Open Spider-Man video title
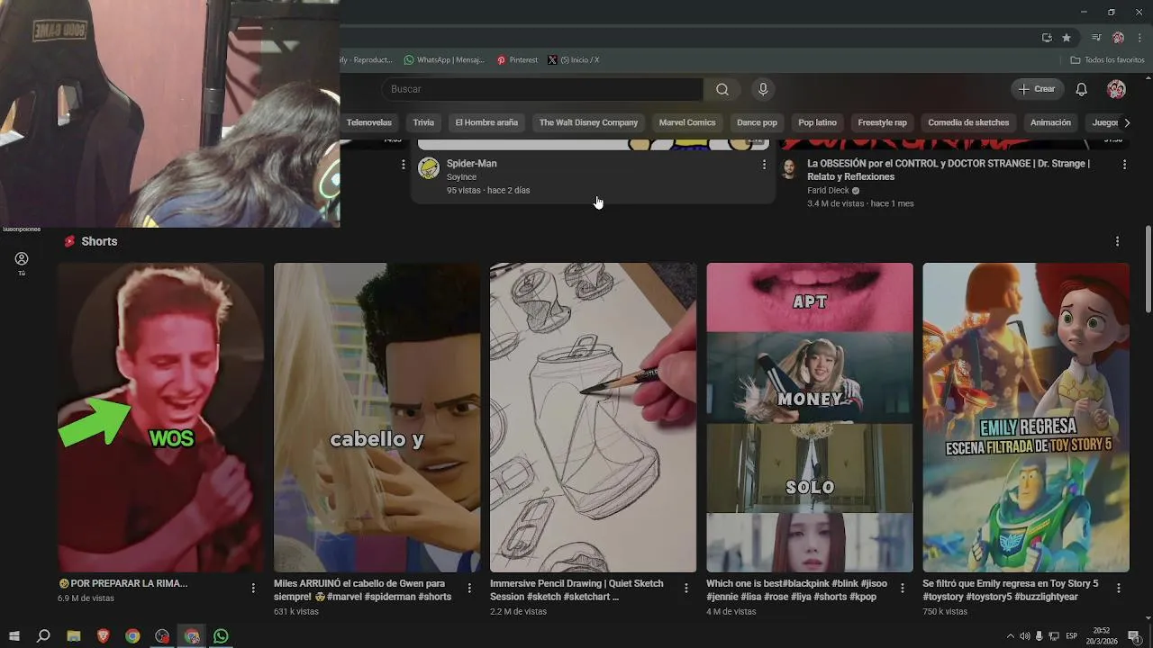 472,164
